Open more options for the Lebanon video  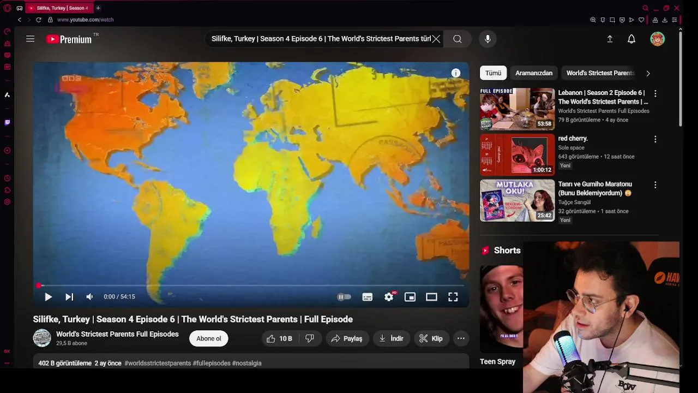[655, 93]
